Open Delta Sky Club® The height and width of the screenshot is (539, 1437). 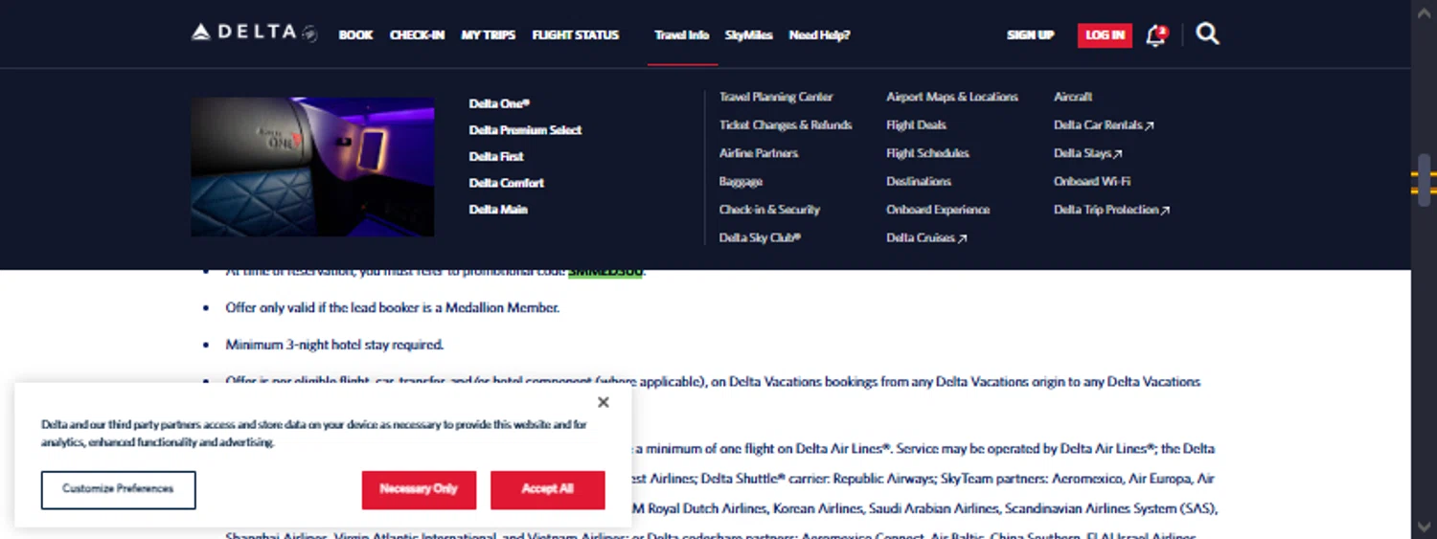[760, 237]
